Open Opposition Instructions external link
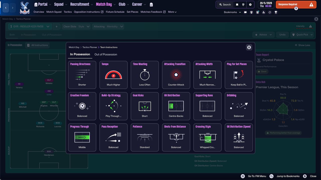Image resolution: width=321 pixels, height=180 pixels. [89, 12]
